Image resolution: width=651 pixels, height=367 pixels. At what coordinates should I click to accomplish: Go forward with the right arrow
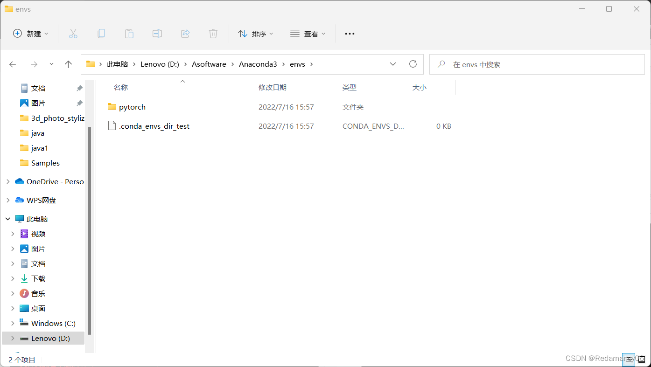34,64
